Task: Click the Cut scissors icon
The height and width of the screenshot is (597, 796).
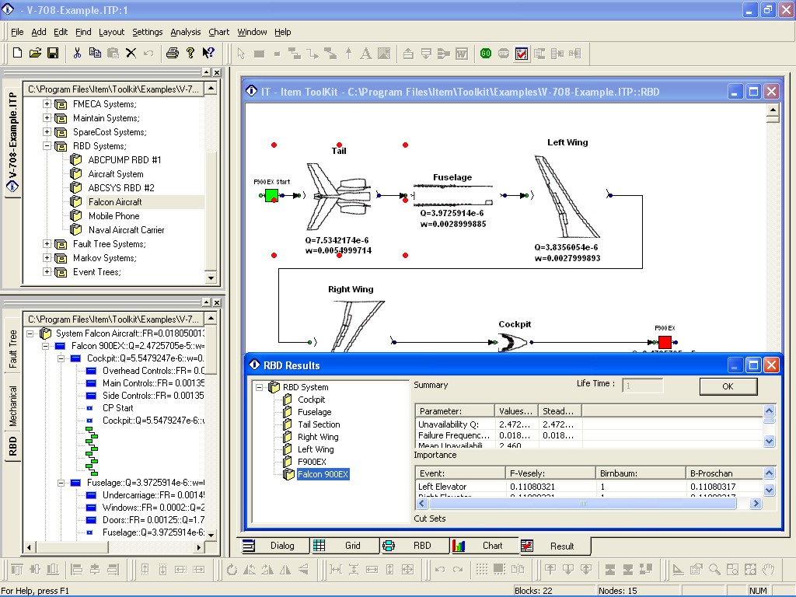Action: pos(77,53)
